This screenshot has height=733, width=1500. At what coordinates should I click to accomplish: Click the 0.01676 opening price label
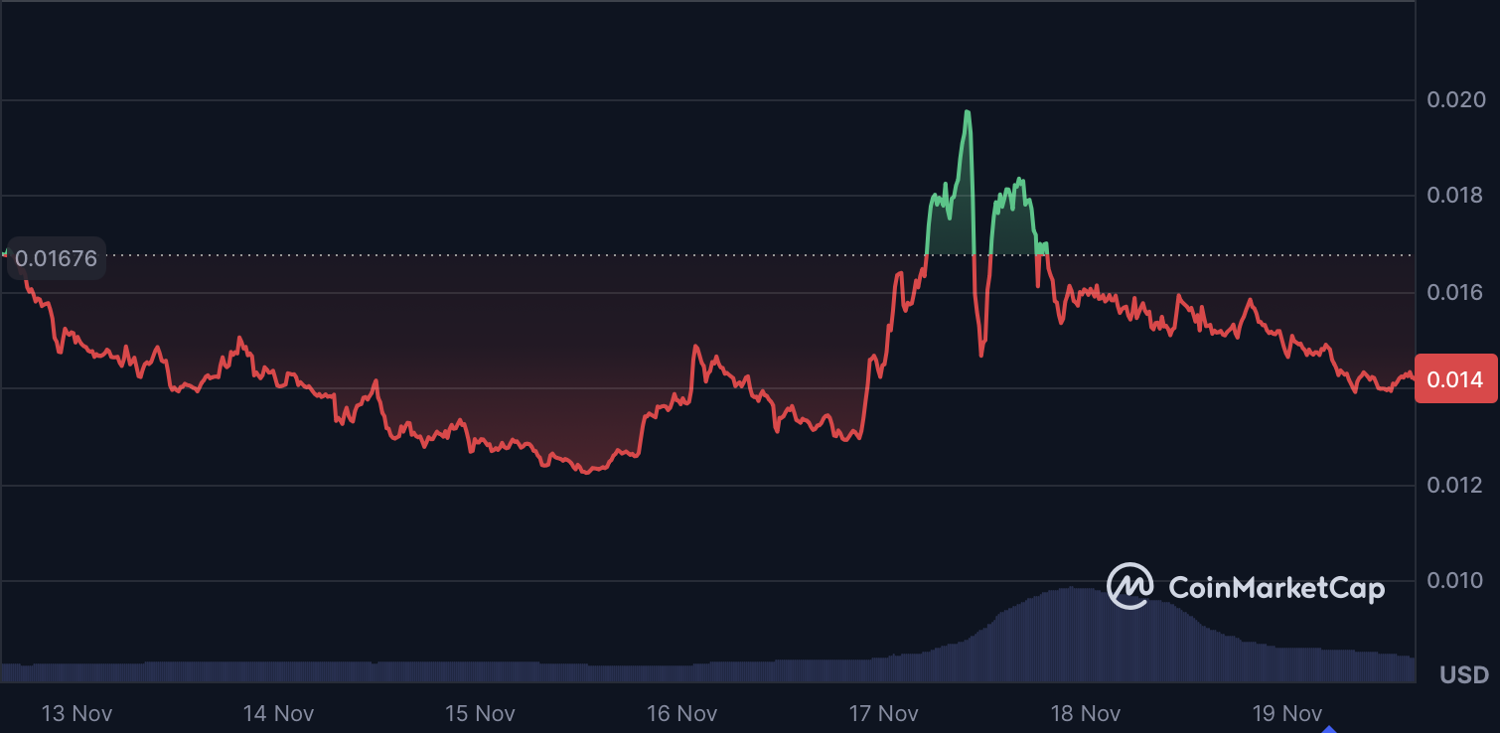pyautogui.click(x=56, y=259)
